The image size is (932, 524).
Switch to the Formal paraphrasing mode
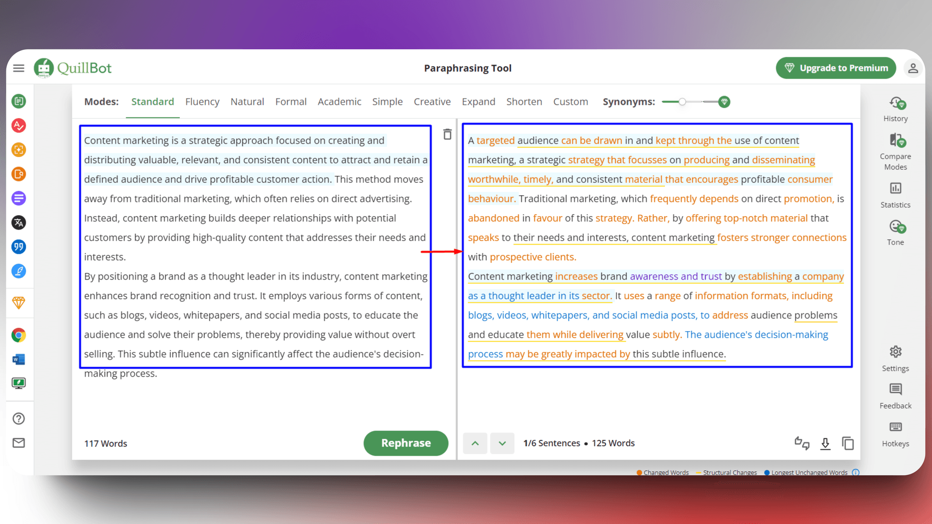coord(291,101)
